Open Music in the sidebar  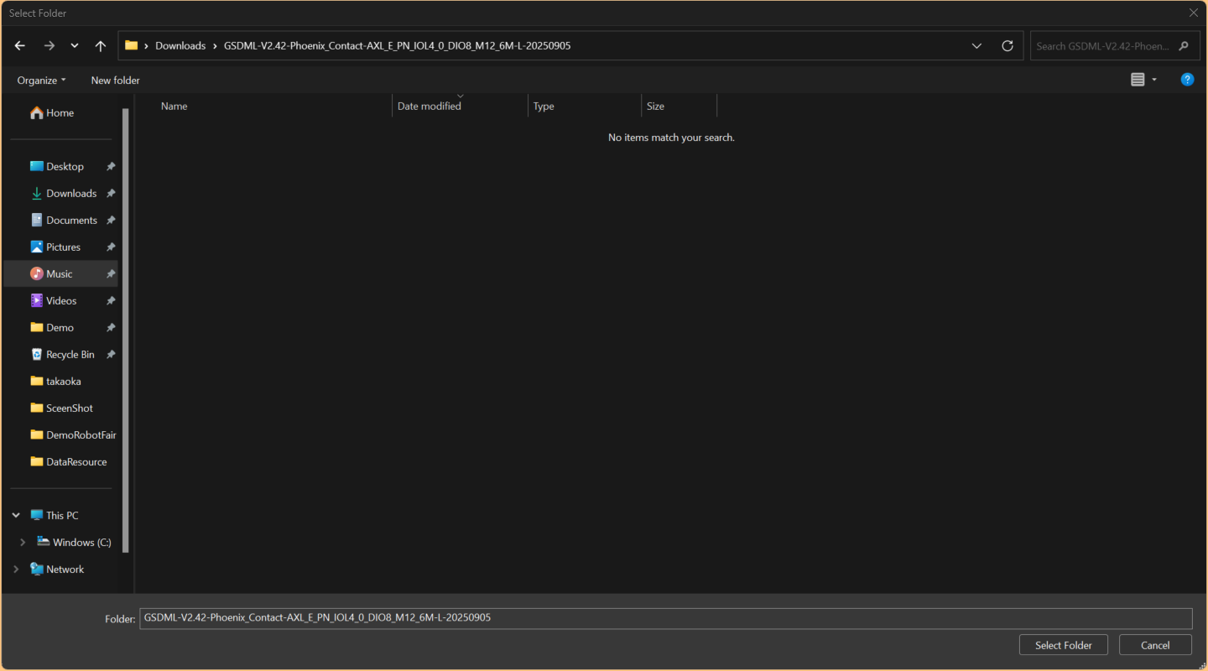pos(59,273)
